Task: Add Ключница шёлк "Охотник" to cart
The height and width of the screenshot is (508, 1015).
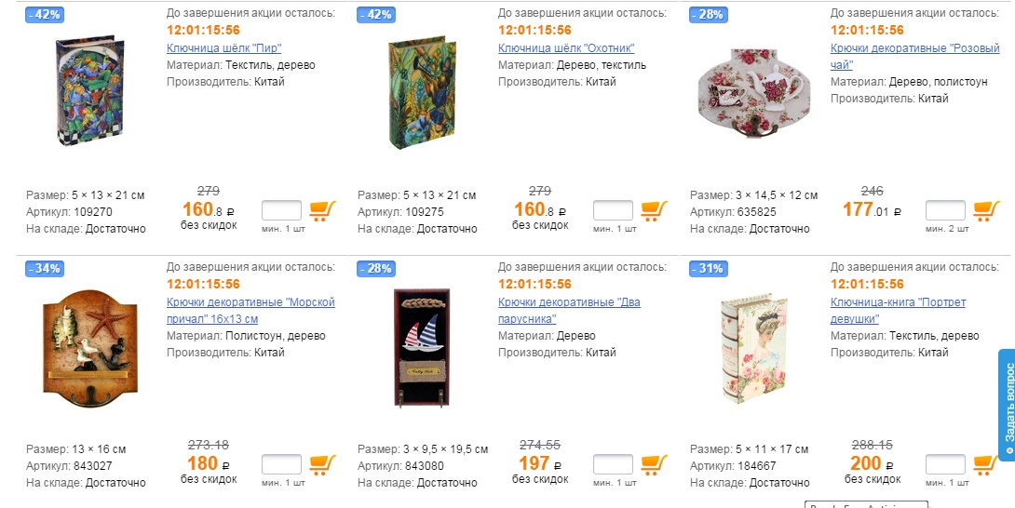Action: (654, 211)
